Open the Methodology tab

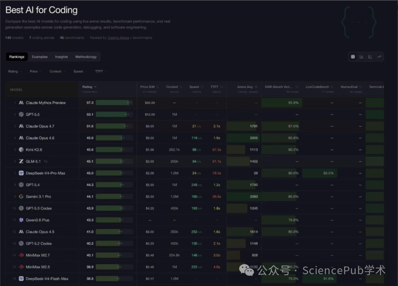tap(86, 57)
